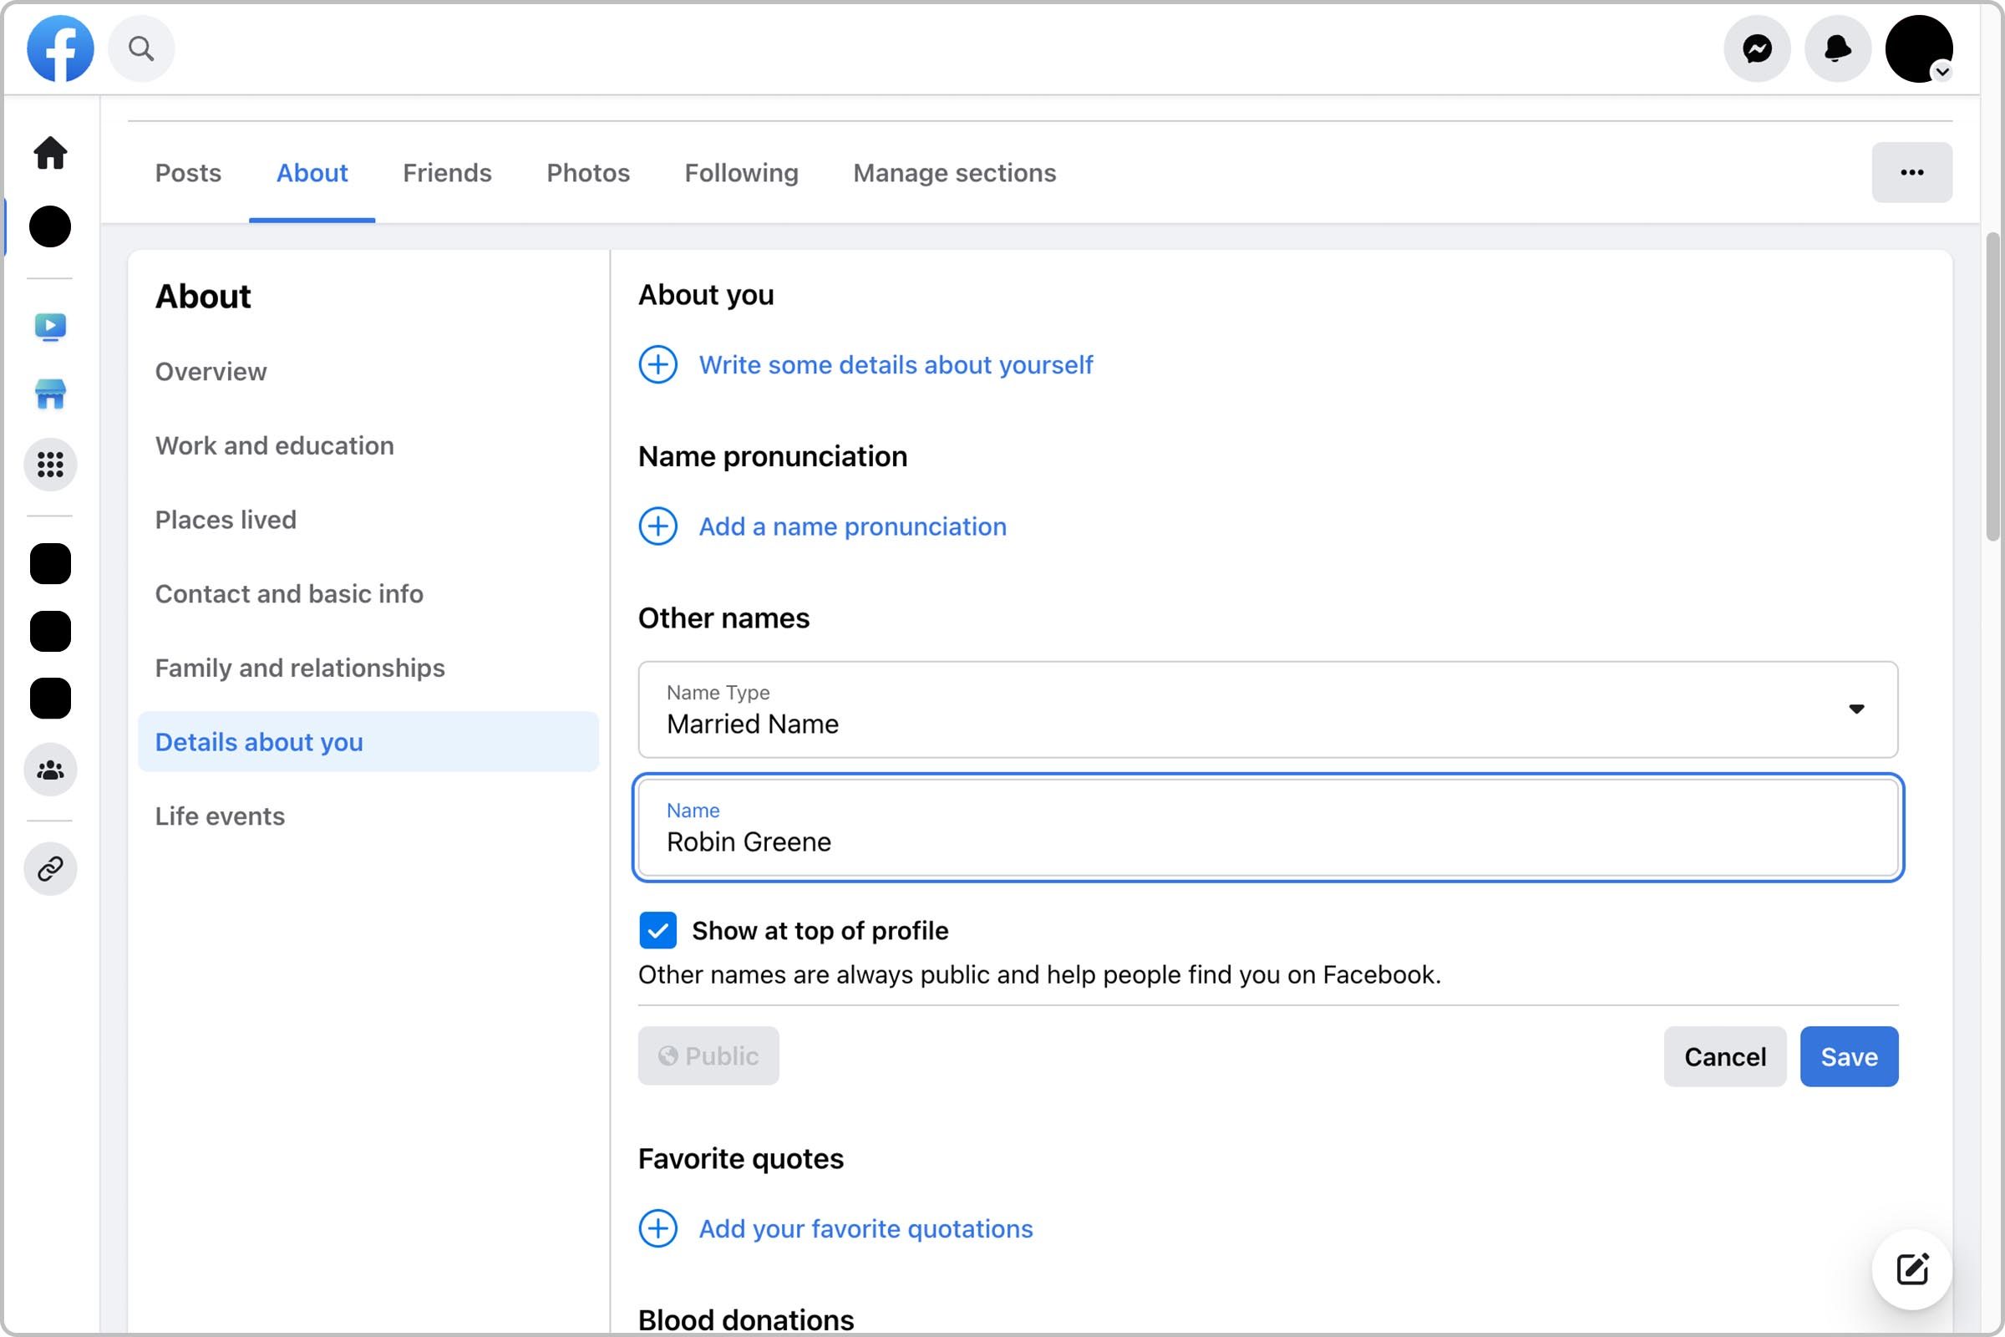Open the Name Type dropdown

pos(1858,709)
